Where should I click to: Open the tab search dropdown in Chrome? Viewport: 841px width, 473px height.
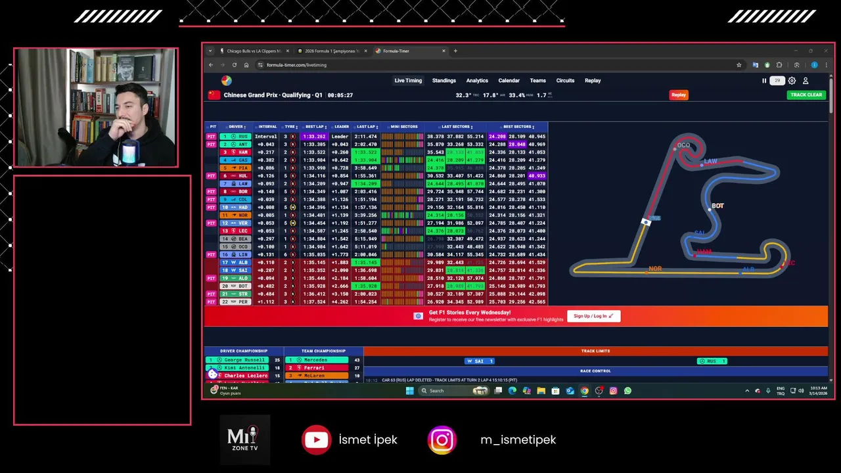(210, 51)
